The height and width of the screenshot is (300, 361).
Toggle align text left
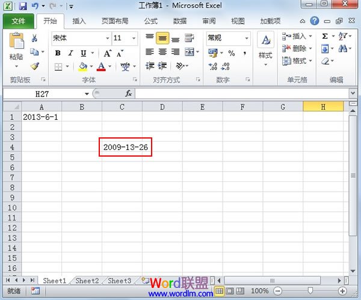pos(150,52)
